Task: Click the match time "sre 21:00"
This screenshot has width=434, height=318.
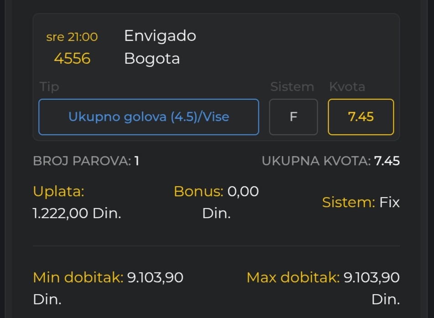Action: coord(72,37)
